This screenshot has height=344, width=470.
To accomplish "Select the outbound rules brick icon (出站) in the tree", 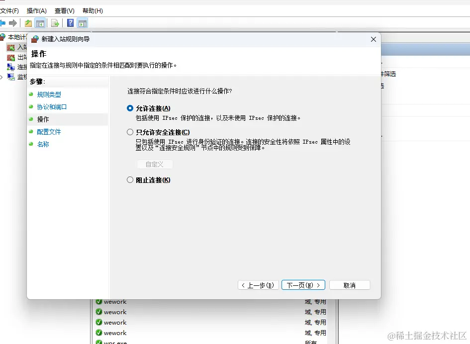I will 11,57.
